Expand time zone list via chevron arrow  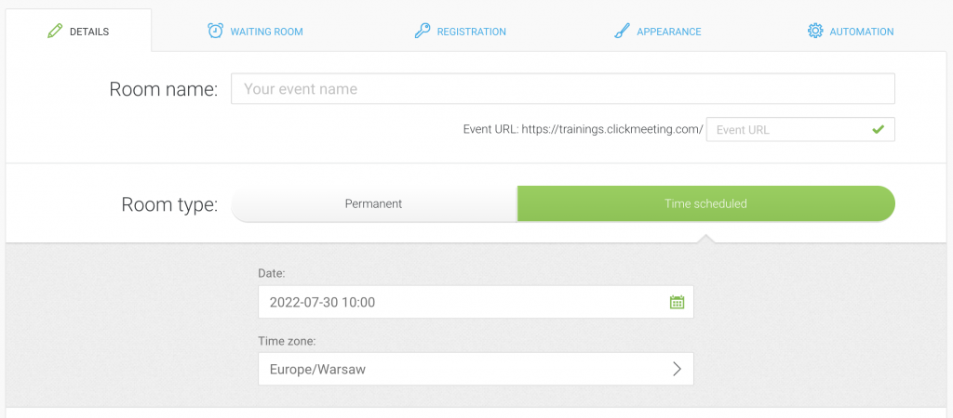tap(677, 369)
